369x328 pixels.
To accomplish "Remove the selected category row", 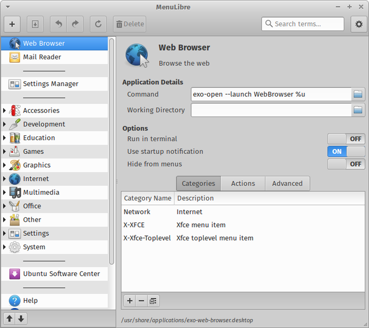I will click(x=141, y=301).
